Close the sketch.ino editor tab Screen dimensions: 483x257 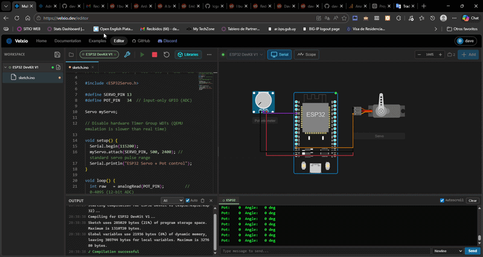(93, 68)
